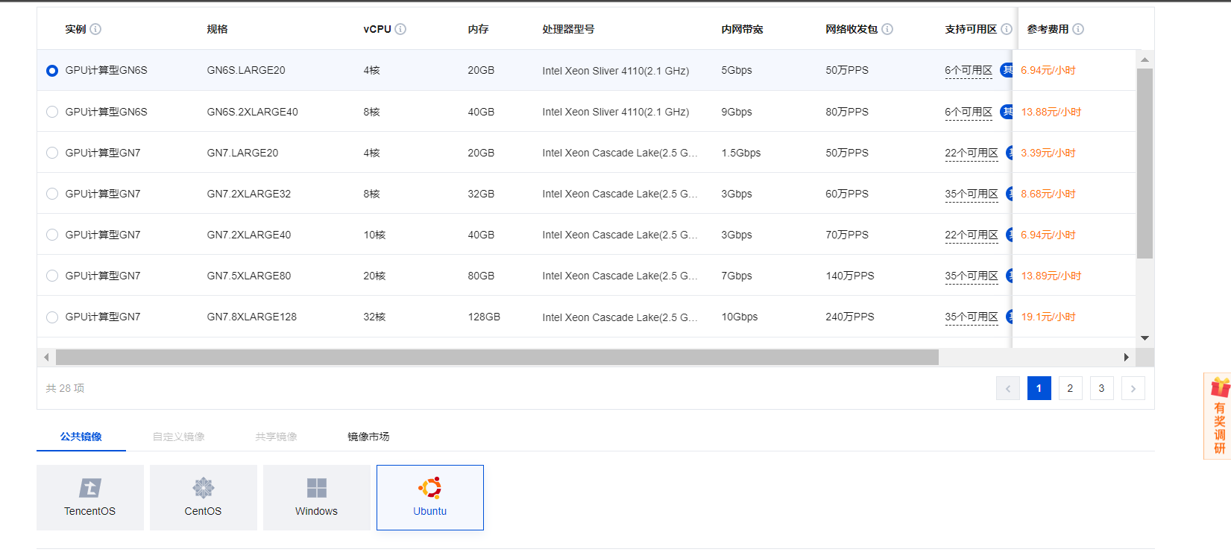Click the 处理器型号 column header
Image resolution: width=1231 pixels, height=558 pixels.
point(568,29)
